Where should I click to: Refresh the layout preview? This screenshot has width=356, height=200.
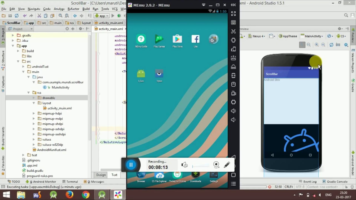(x=331, y=45)
